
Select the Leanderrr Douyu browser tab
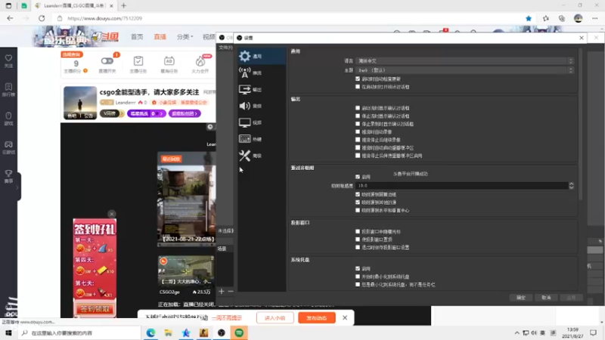[x=74, y=6]
